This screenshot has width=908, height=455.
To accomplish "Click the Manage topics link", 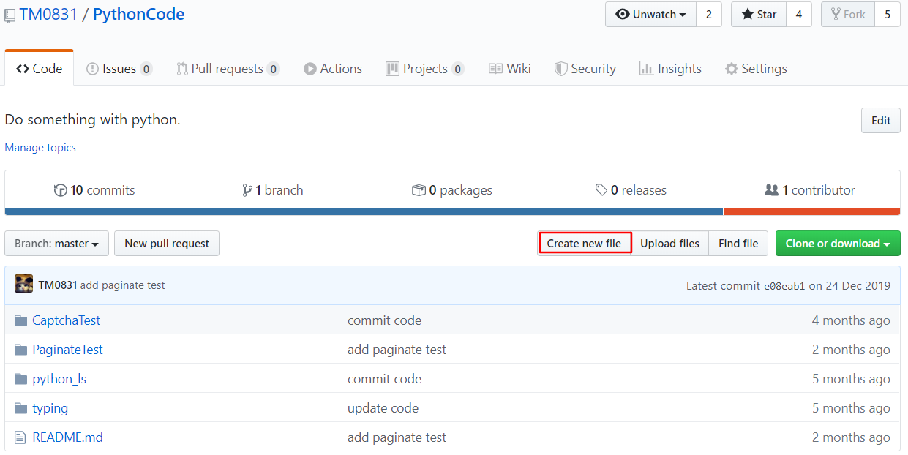I will (40, 148).
